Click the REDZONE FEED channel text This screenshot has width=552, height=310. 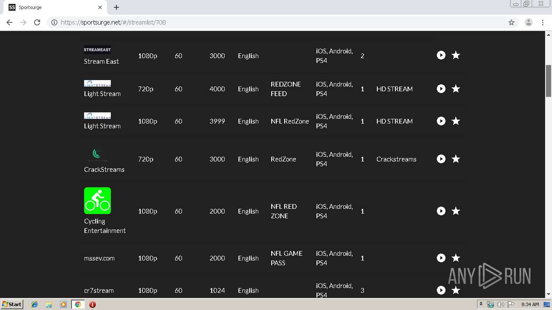point(286,89)
